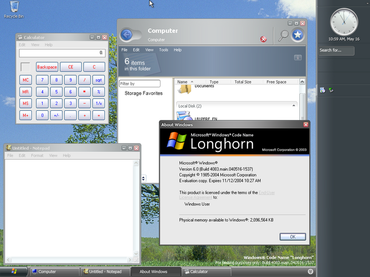Image resolution: width=370 pixels, height=277 pixels.
Task: Switch to Untitled - Notepad in the taskbar
Action: pos(105,271)
